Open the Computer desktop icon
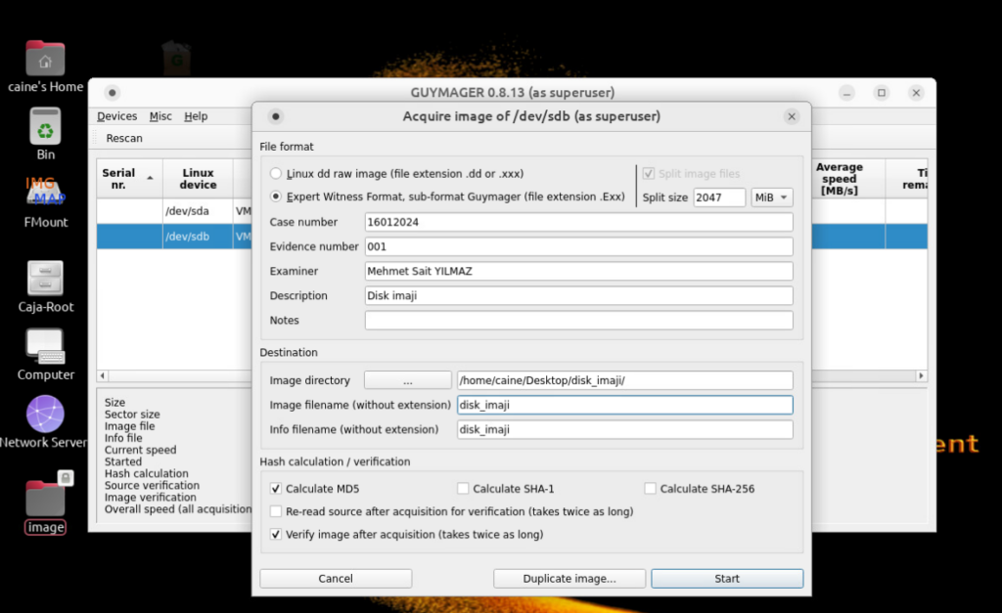Screen dimensions: 1002x613 click(x=45, y=347)
